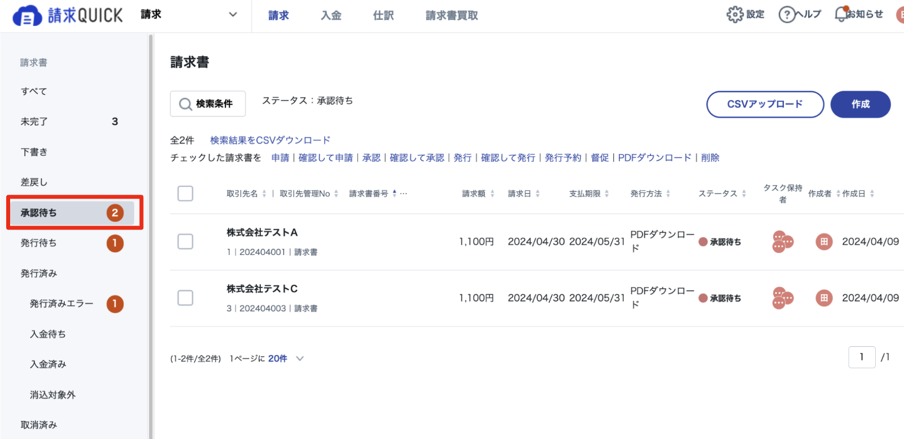Open the 請求 module dropdown chevron

point(233,15)
